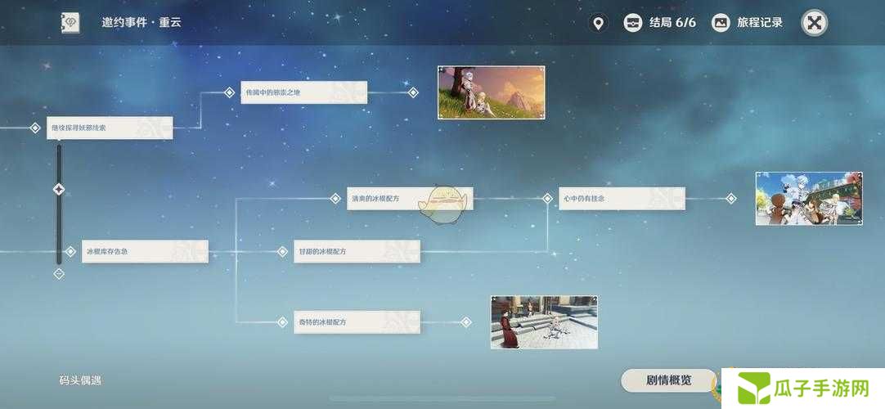The width and height of the screenshot is (885, 409).
Task: Click the chest icon beside 结局 6/6
Action: (x=633, y=23)
